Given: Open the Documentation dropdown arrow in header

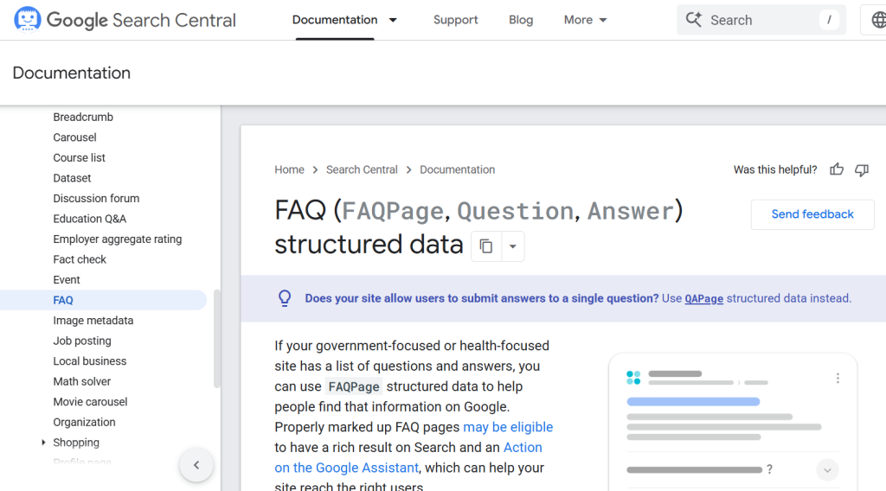Looking at the screenshot, I should [393, 20].
